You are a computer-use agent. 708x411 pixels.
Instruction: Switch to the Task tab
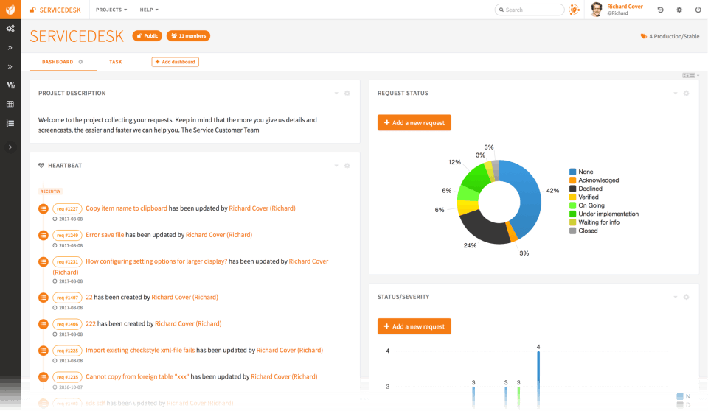click(x=116, y=62)
